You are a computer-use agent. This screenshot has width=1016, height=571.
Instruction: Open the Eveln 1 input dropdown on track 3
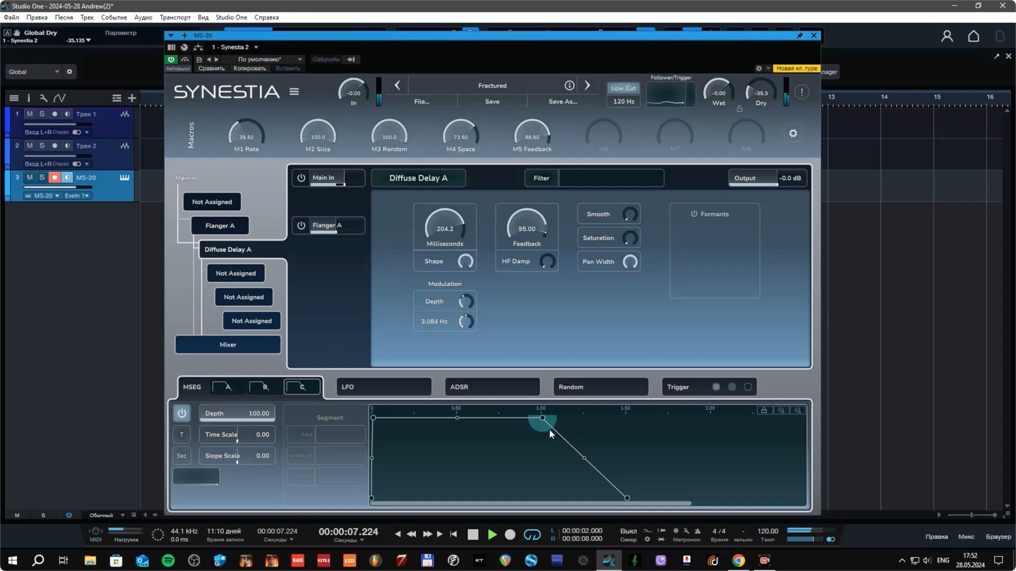(x=77, y=196)
